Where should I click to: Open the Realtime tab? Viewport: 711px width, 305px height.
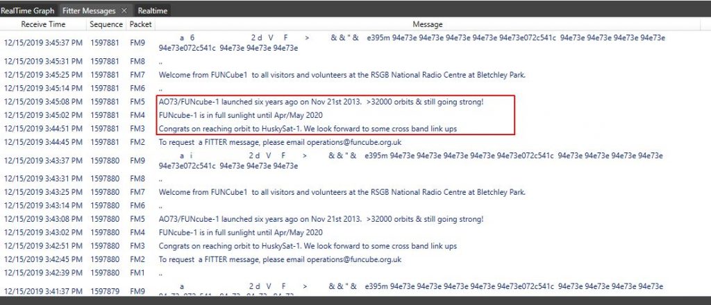152,11
